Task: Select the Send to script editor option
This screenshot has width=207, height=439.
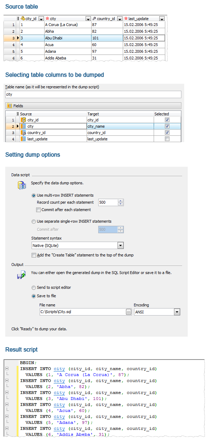Action: (34, 287)
